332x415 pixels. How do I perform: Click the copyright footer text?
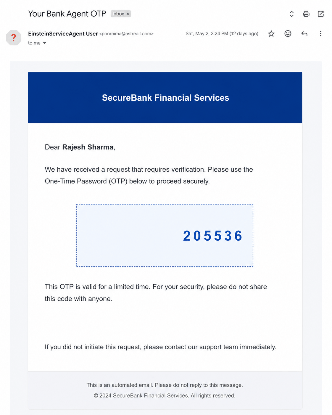point(165,395)
